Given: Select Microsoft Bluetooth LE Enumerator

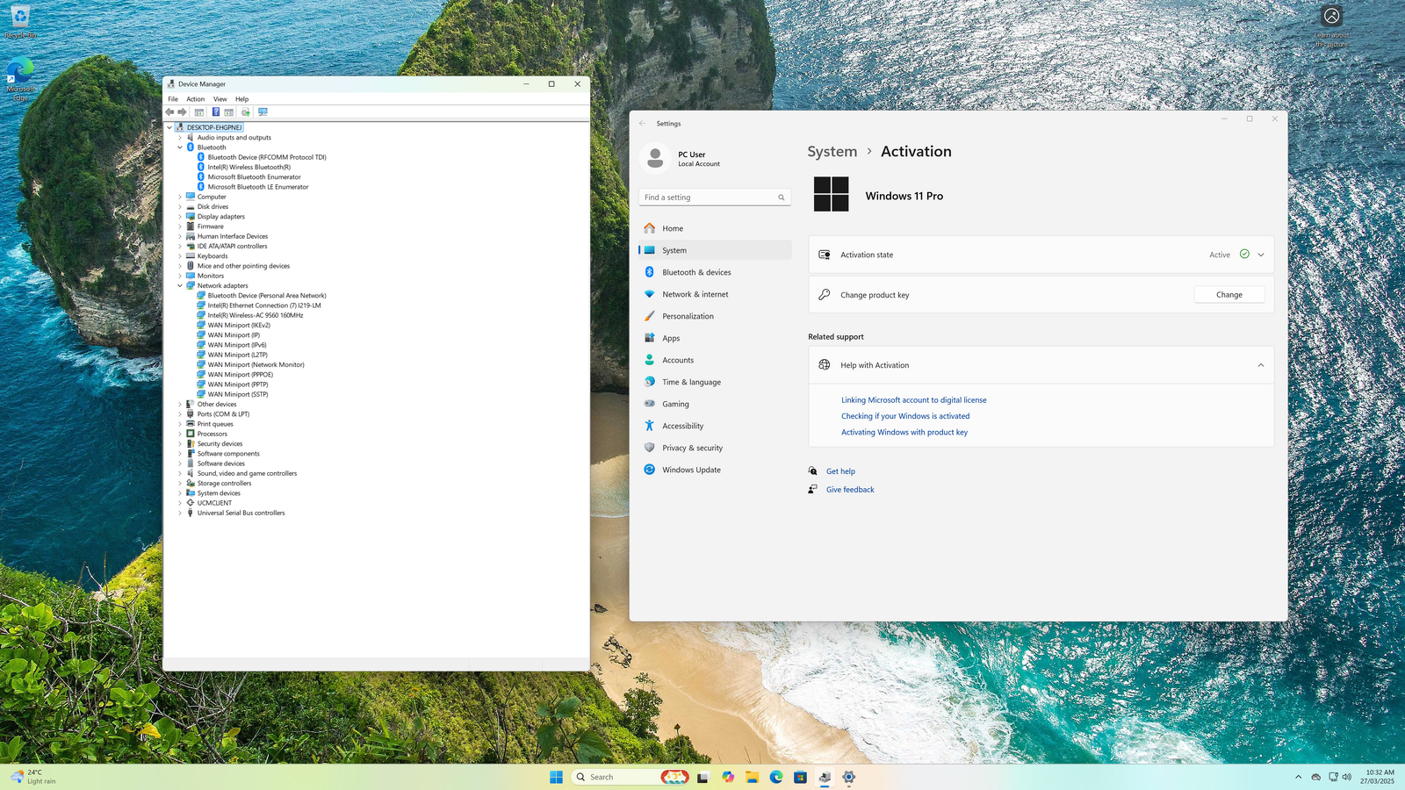Looking at the screenshot, I should point(258,187).
